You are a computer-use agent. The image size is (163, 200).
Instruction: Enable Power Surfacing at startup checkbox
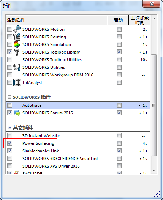119,143
